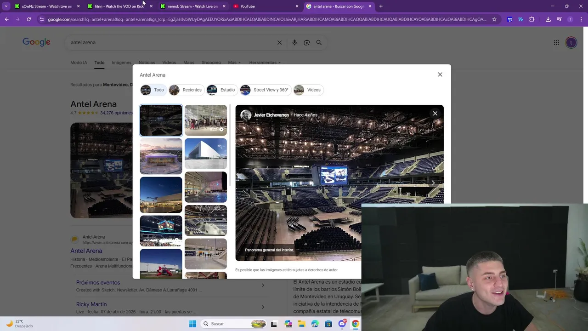The width and height of the screenshot is (588, 331).
Task: Open the Imágenes search tab
Action: tap(121, 63)
